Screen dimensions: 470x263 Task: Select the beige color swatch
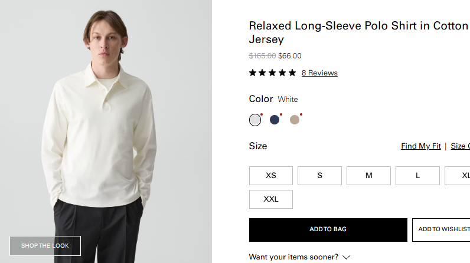295,120
